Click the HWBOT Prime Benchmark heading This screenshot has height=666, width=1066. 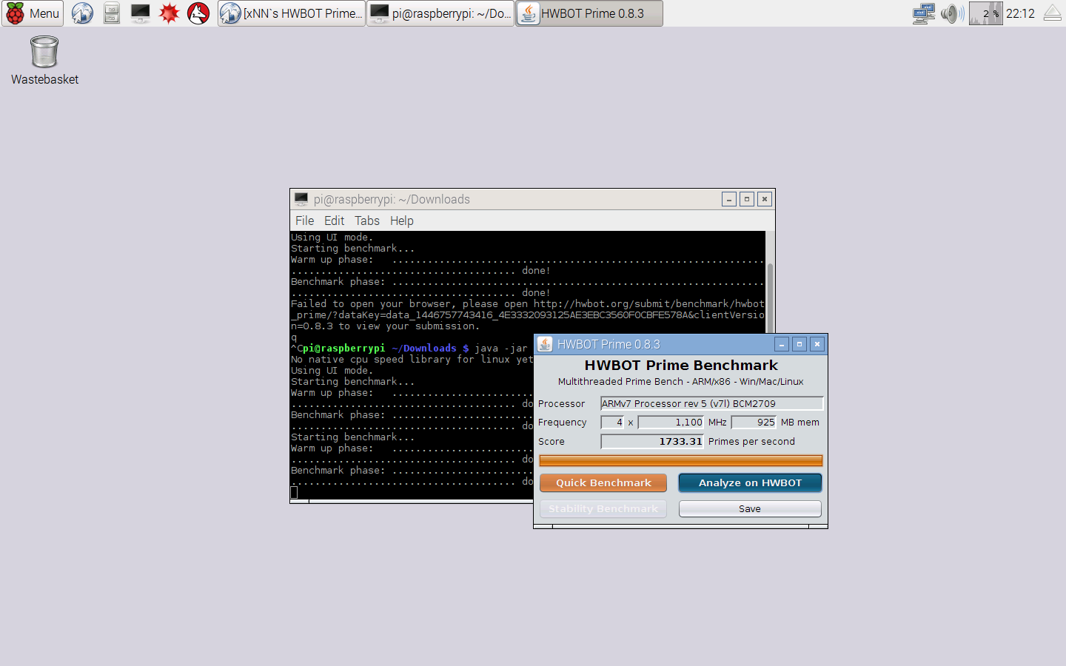coord(681,366)
